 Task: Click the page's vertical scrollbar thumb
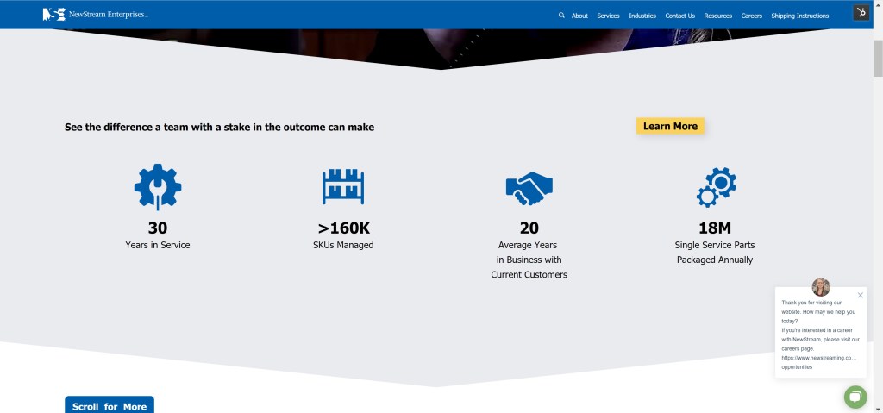[x=877, y=56]
